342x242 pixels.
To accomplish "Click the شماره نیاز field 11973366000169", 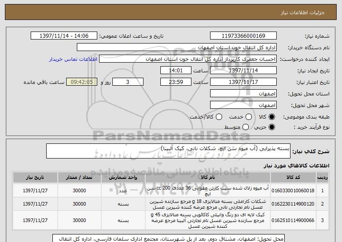I will 243,36.
